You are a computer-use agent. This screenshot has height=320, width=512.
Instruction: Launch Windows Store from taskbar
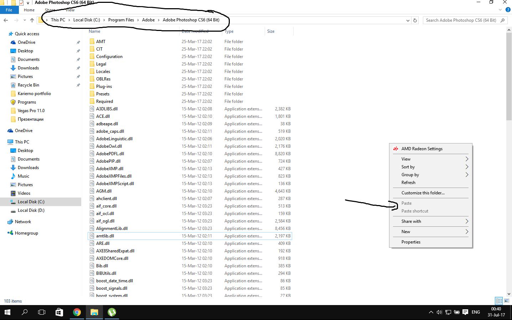(59, 312)
